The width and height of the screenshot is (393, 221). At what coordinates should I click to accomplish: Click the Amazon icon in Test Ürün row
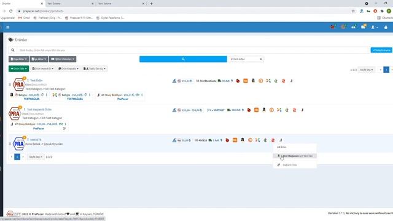pos(253,80)
